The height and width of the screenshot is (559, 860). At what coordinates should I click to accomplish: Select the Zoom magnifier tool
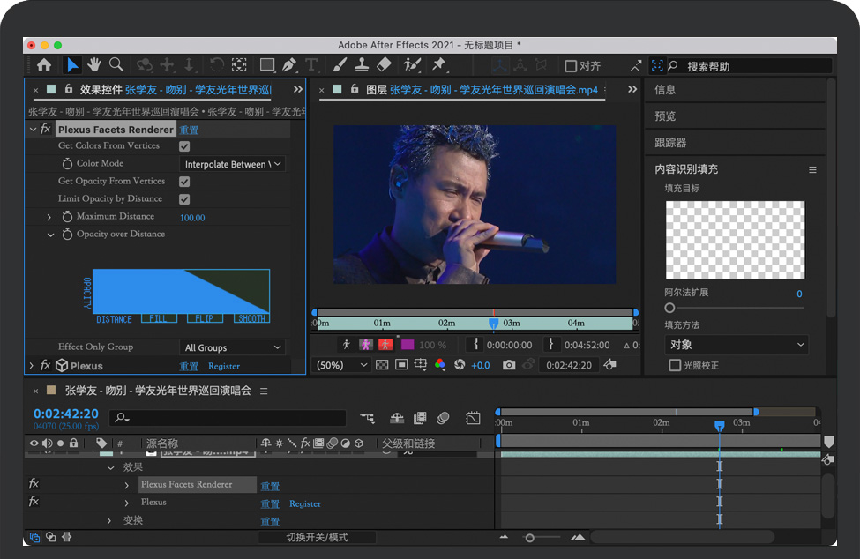tap(116, 64)
